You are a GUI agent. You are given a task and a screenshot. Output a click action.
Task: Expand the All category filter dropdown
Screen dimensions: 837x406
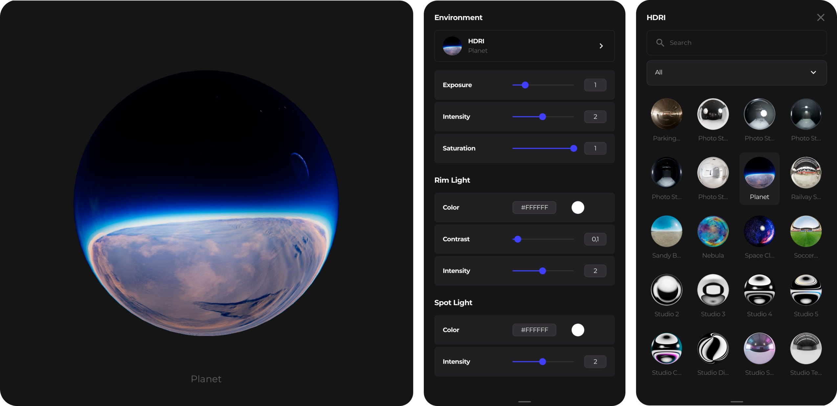(814, 72)
